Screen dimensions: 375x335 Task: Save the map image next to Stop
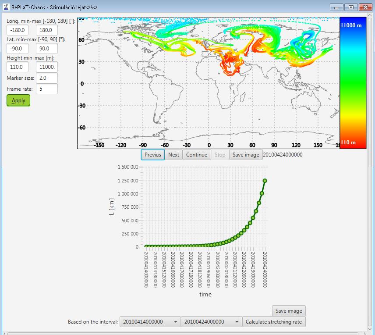pos(246,155)
